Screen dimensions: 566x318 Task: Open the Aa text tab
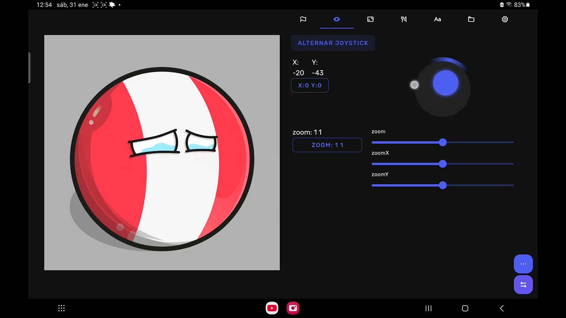437,19
